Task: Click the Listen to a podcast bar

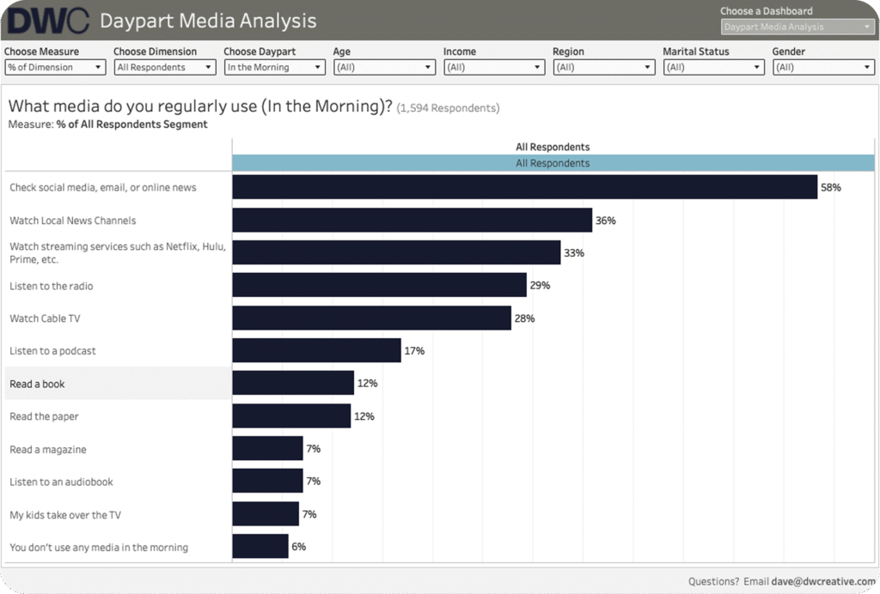Action: click(x=316, y=350)
